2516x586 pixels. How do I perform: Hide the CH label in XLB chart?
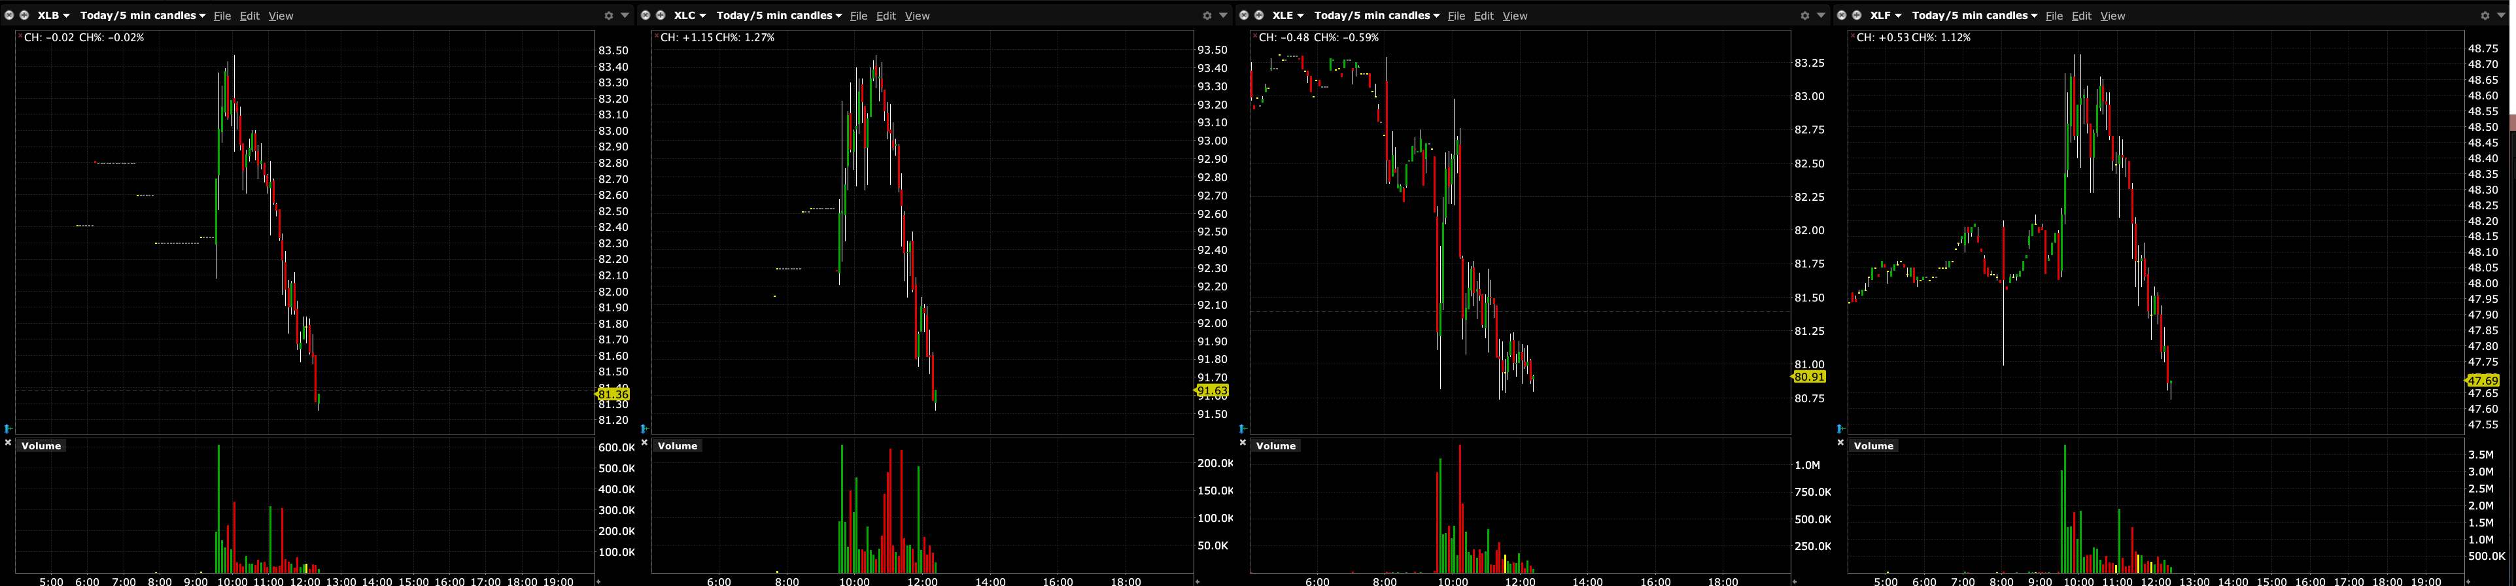[20, 35]
